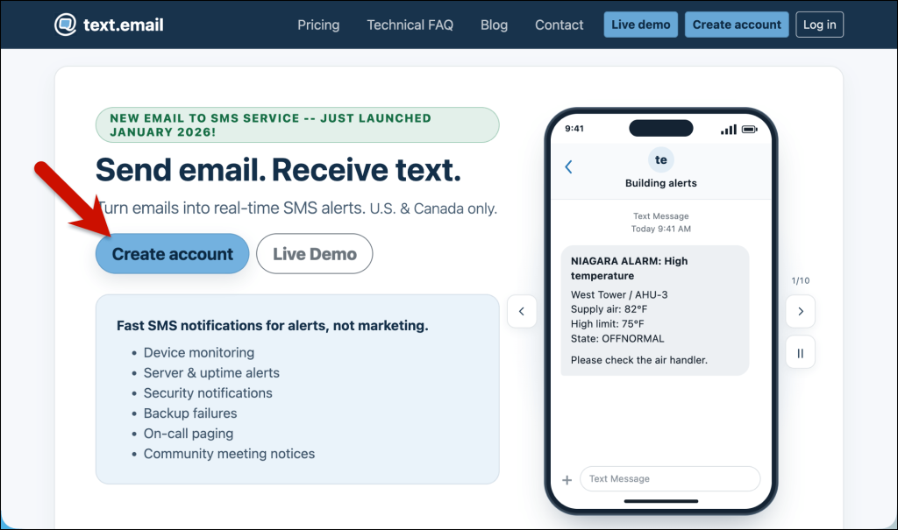The height and width of the screenshot is (530, 898).
Task: Open the Pricing page
Action: 318,25
